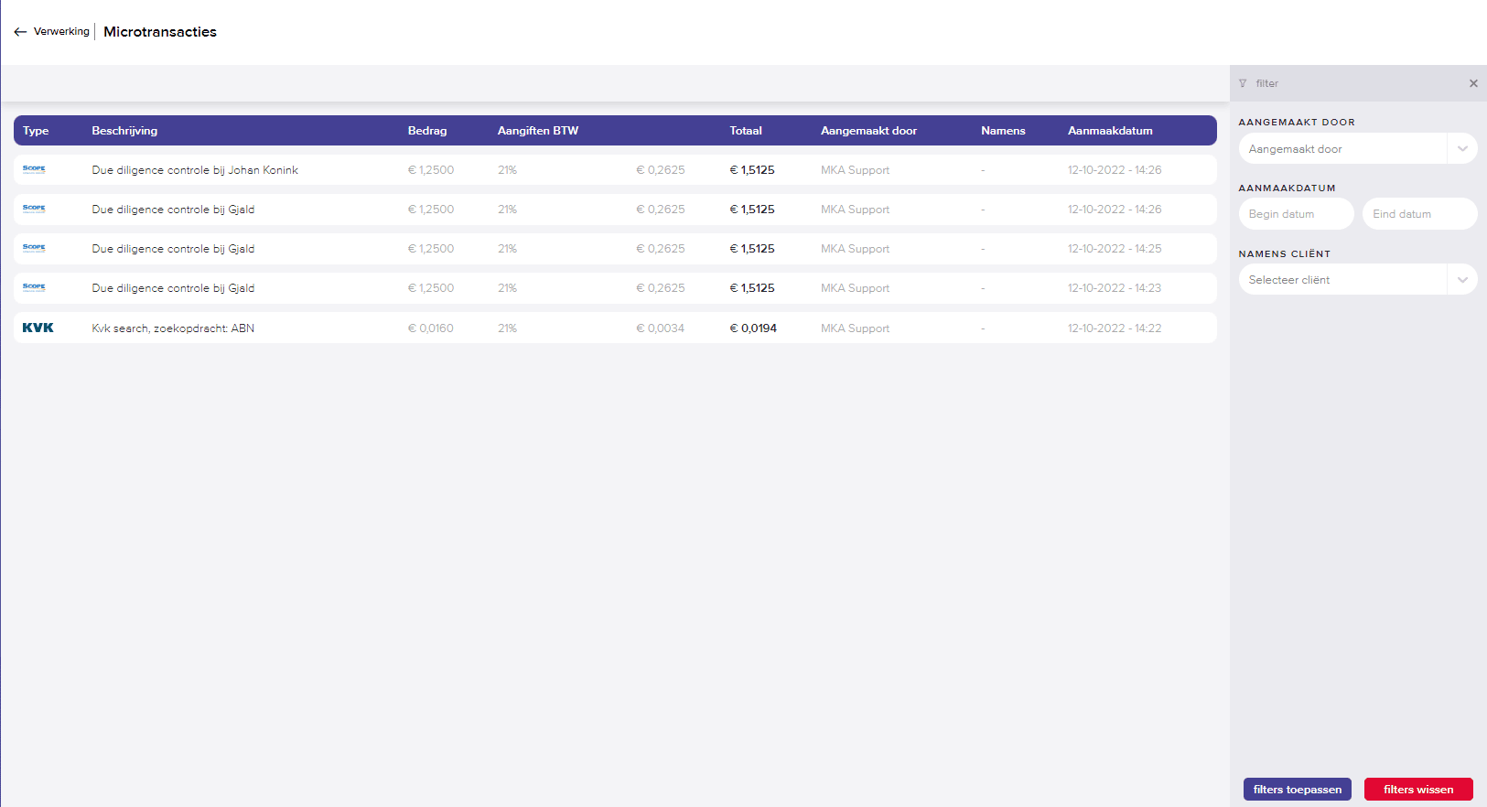Sort by the Aangiften BTW column header

[538, 131]
